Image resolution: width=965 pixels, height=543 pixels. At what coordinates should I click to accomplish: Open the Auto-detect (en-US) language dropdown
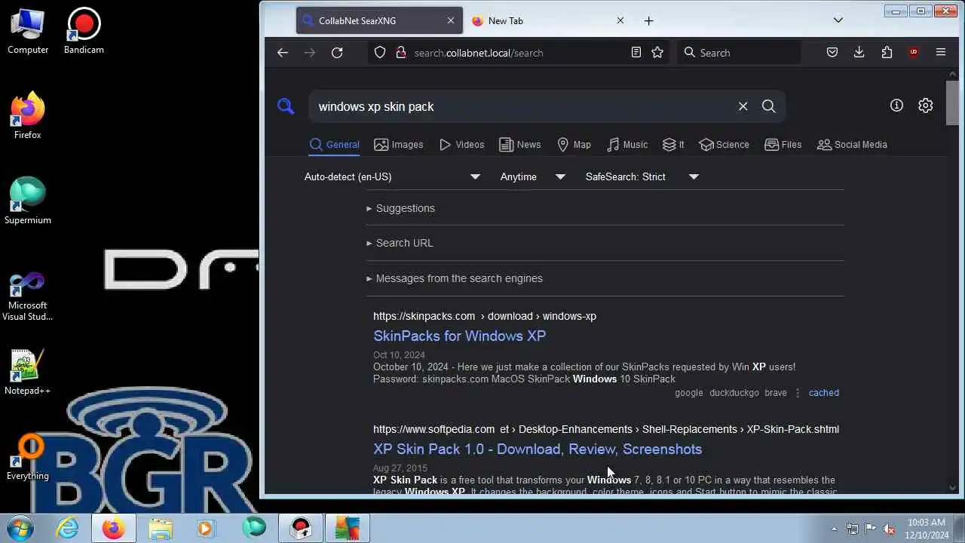point(393,176)
